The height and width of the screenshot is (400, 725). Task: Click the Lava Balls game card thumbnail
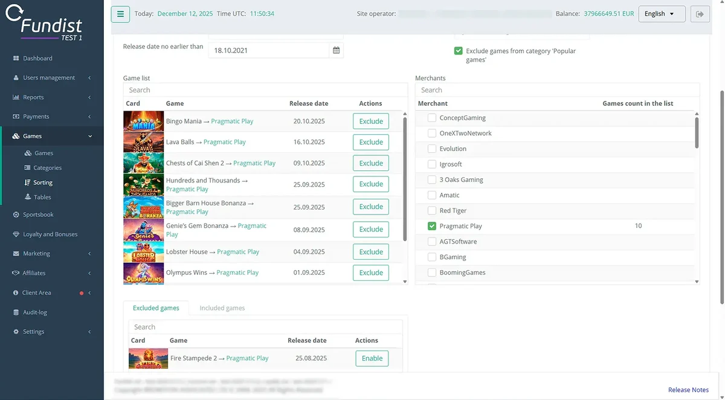click(x=143, y=142)
